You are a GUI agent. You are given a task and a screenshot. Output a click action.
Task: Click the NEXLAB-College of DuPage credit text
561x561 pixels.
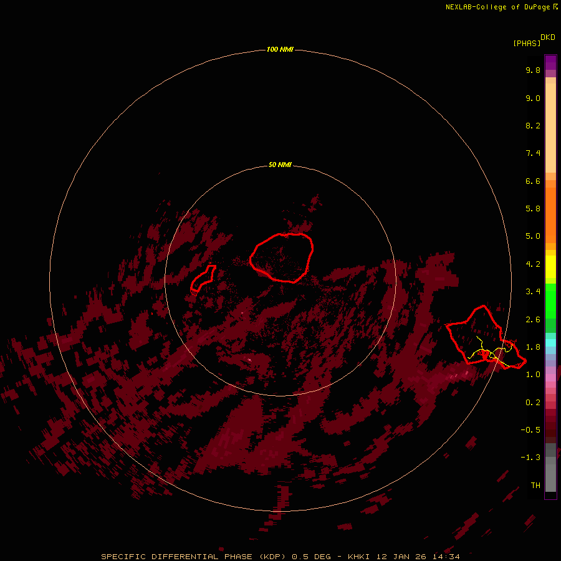click(x=501, y=7)
